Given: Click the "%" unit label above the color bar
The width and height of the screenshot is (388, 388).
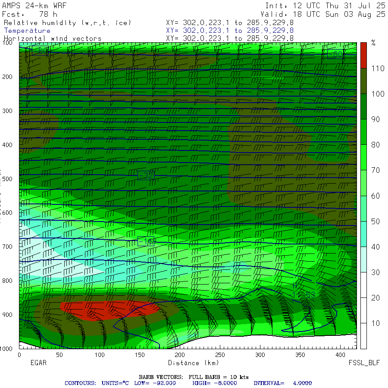Looking at the screenshot, I should click(x=373, y=43).
